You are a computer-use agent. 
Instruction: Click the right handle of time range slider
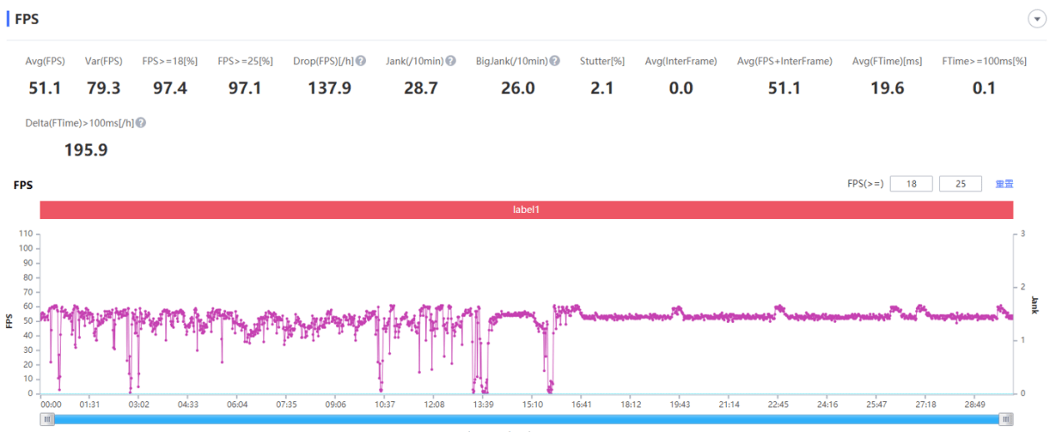tap(1007, 420)
